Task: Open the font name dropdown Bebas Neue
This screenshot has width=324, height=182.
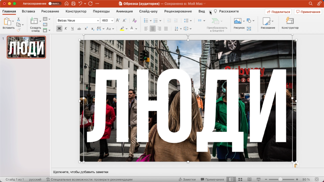Action: (98, 21)
